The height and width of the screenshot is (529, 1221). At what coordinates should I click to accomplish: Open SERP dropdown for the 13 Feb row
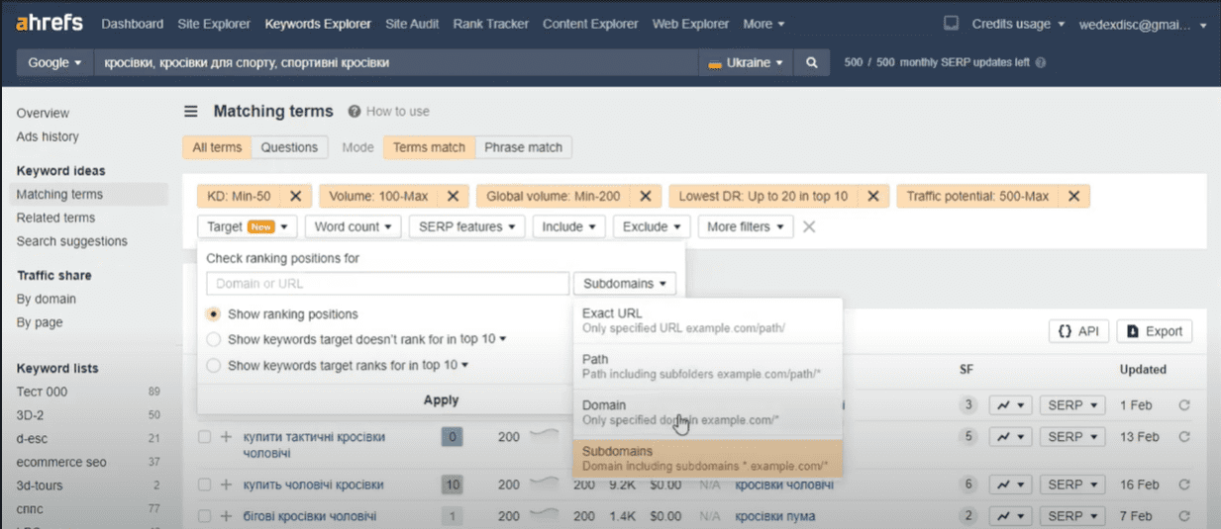click(1072, 436)
